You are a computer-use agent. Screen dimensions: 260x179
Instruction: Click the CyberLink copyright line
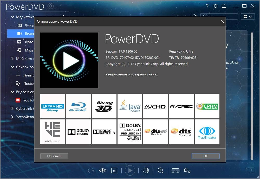pyautogui.click(x=147, y=64)
